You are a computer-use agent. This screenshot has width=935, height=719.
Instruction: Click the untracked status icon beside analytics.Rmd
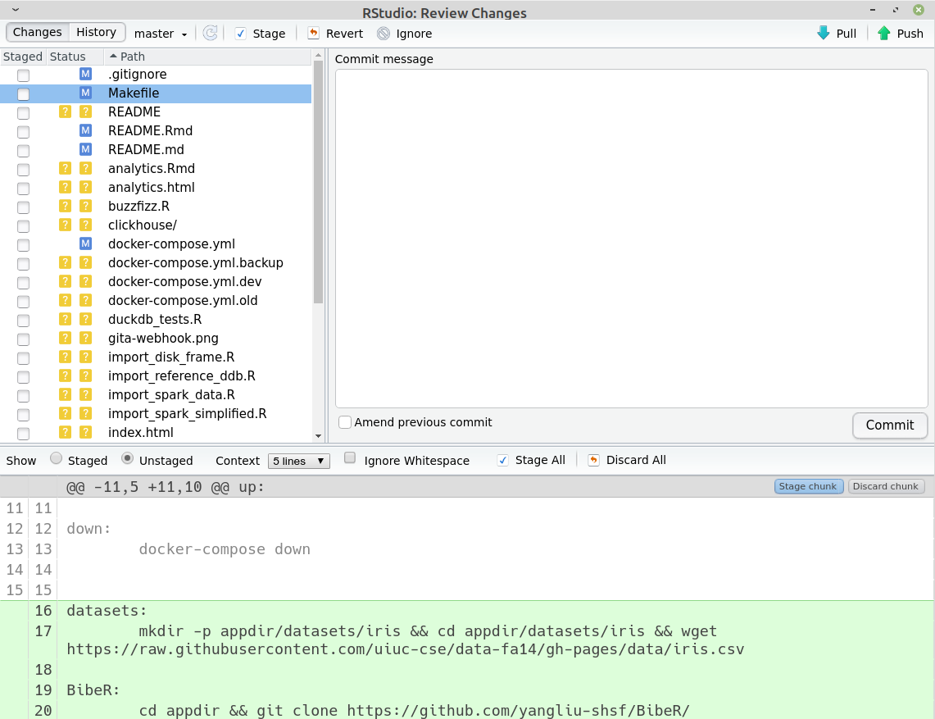(x=85, y=168)
